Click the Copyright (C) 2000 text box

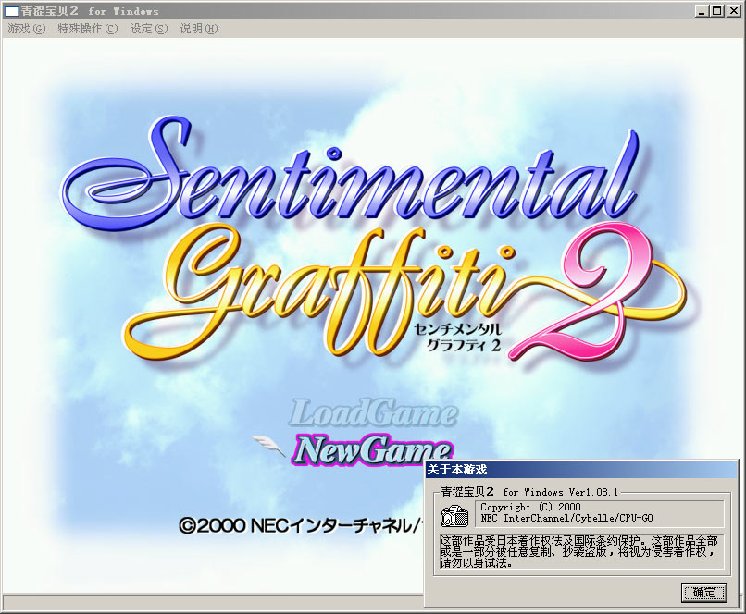[x=600, y=513]
